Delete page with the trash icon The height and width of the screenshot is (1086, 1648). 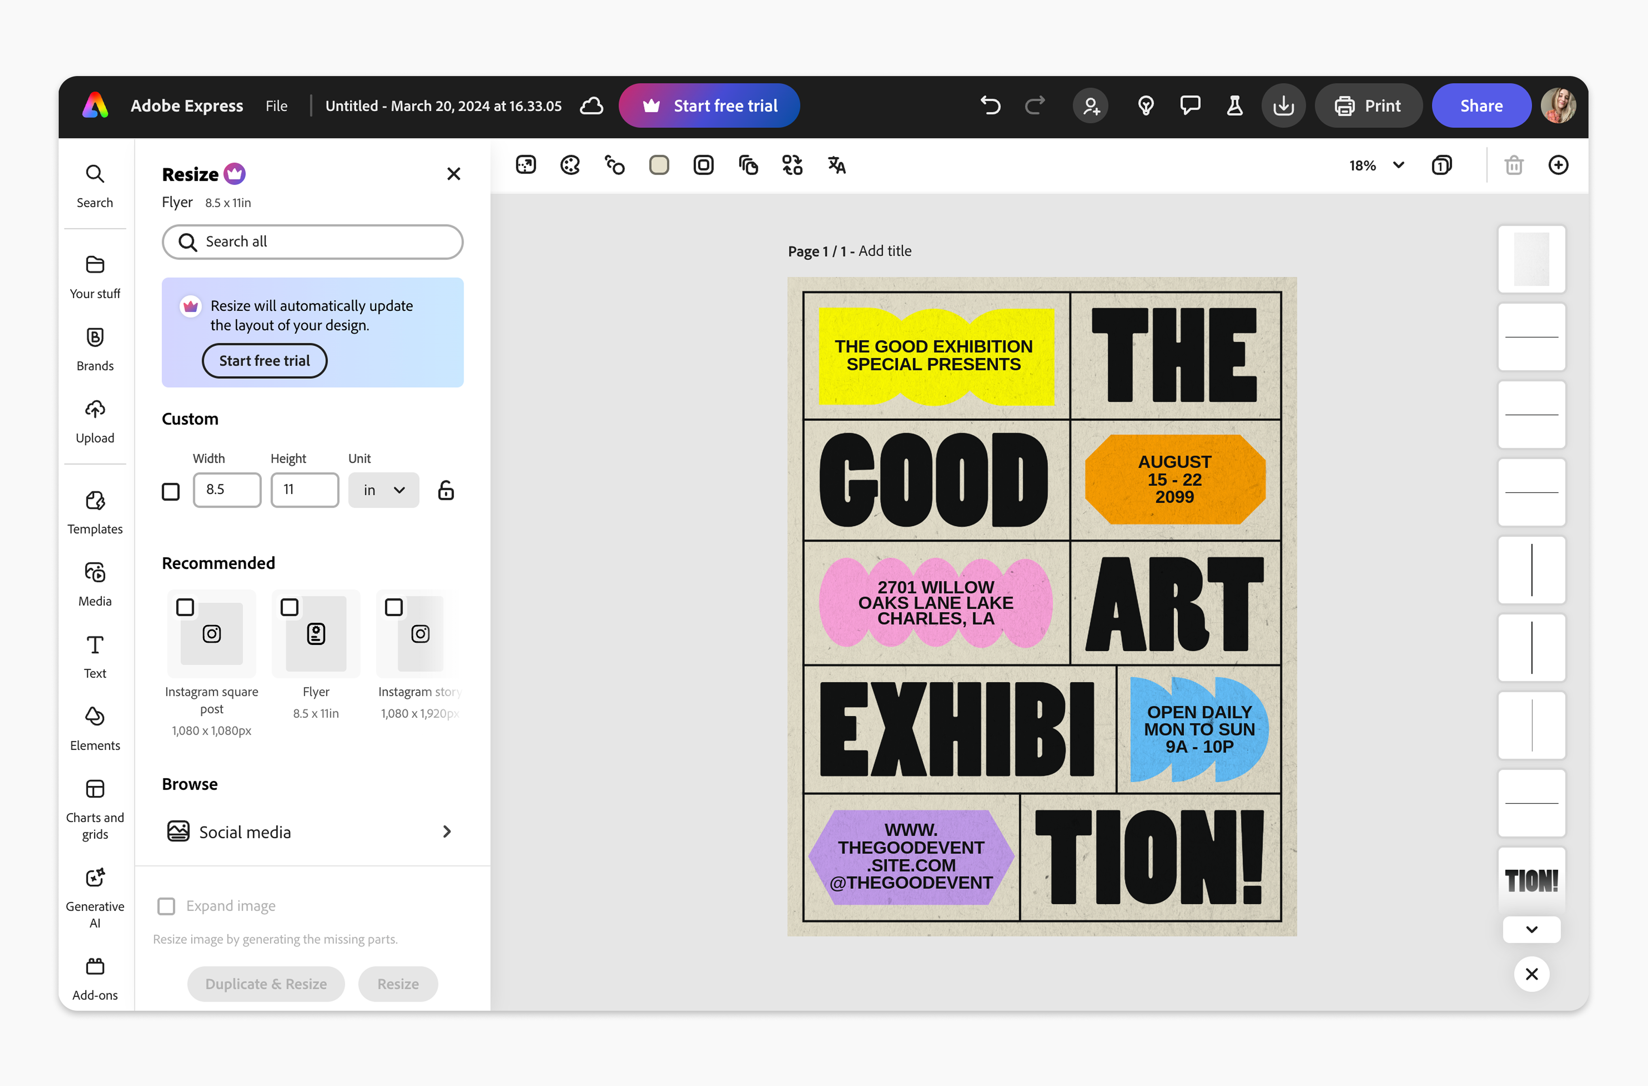coord(1514,165)
